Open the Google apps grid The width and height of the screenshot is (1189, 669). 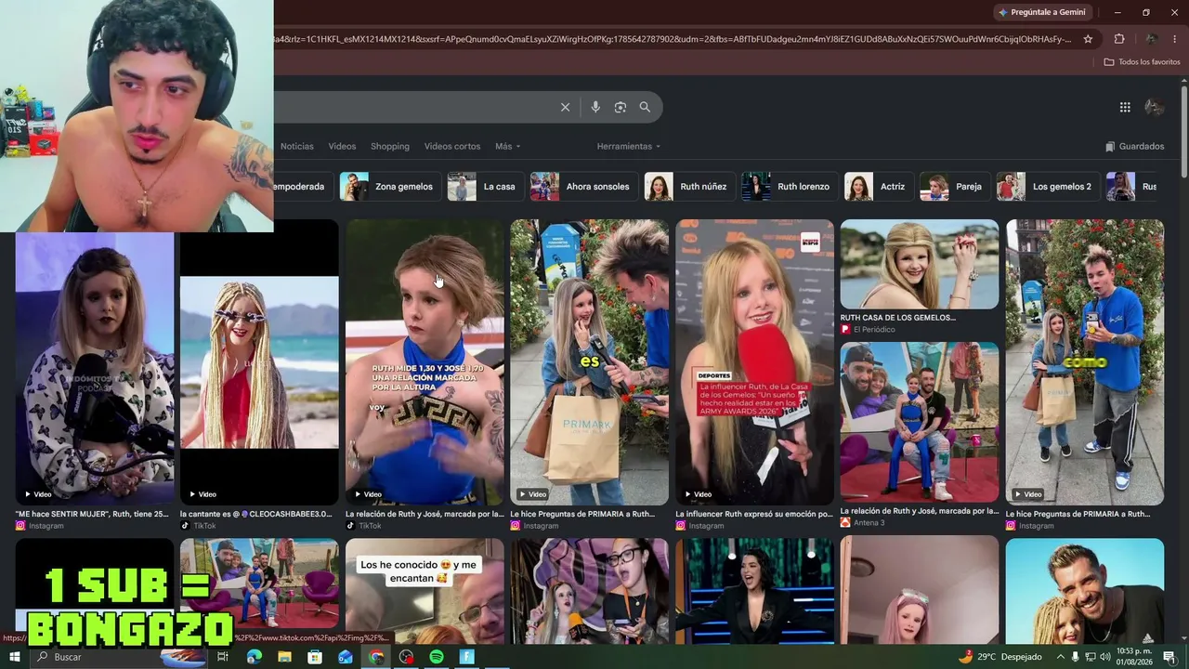(1125, 107)
